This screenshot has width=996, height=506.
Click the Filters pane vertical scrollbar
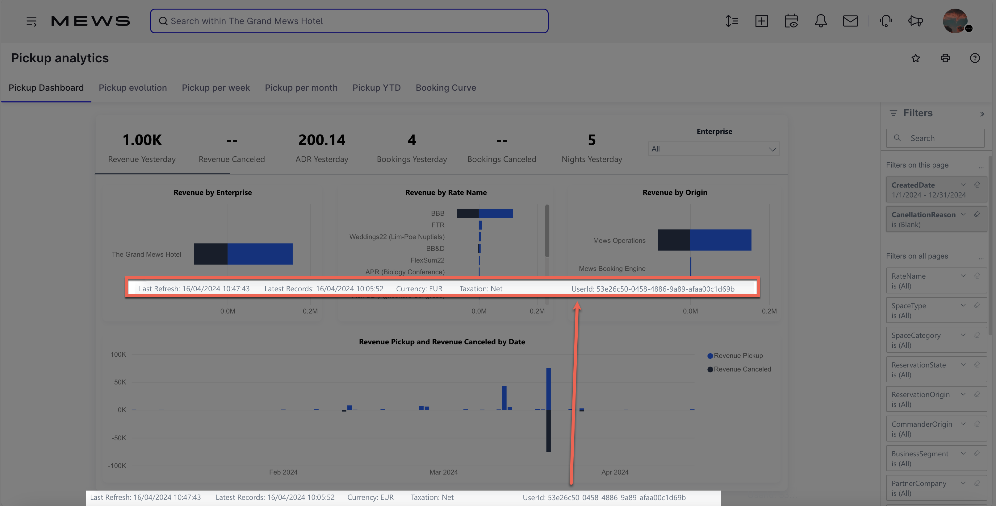(990, 245)
